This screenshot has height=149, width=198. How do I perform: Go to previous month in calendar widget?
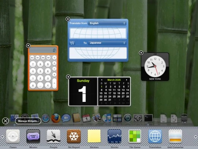(x=102, y=80)
